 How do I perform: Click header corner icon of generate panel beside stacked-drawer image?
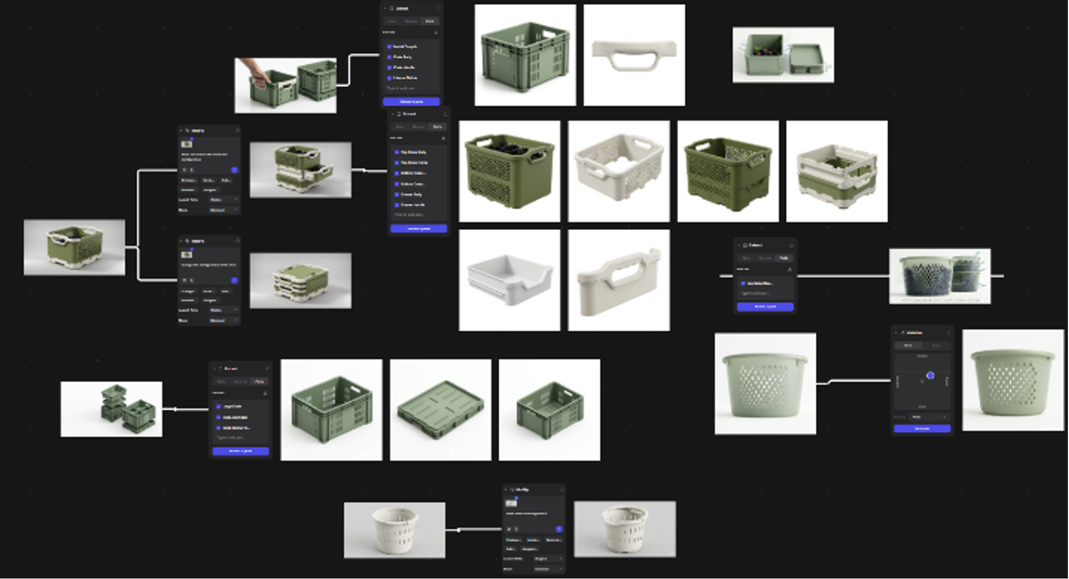(x=237, y=130)
